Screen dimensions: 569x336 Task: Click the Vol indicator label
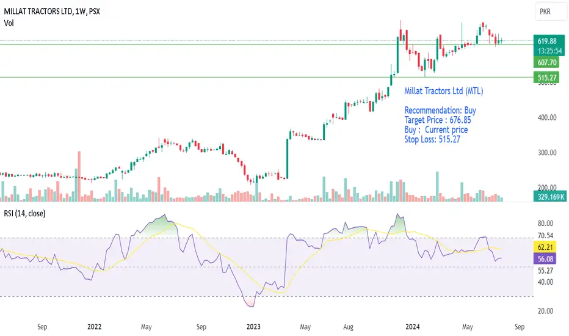click(9, 23)
